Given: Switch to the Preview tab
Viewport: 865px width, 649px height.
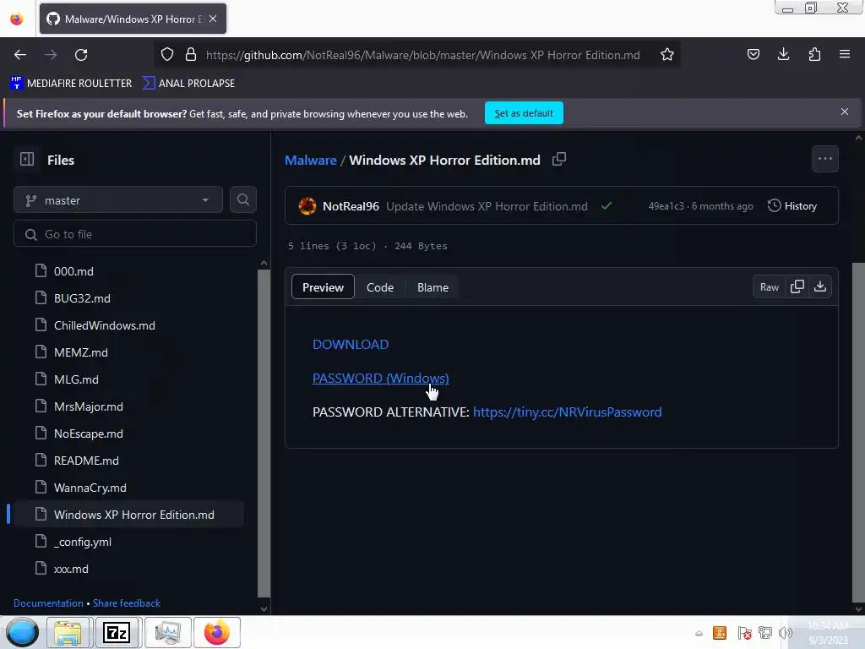Looking at the screenshot, I should 323,287.
